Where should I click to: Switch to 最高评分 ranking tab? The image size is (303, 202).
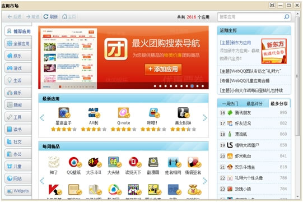[254, 104]
